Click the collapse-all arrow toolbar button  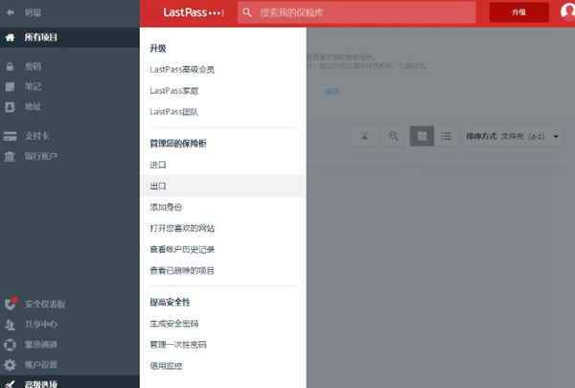pyautogui.click(x=364, y=136)
